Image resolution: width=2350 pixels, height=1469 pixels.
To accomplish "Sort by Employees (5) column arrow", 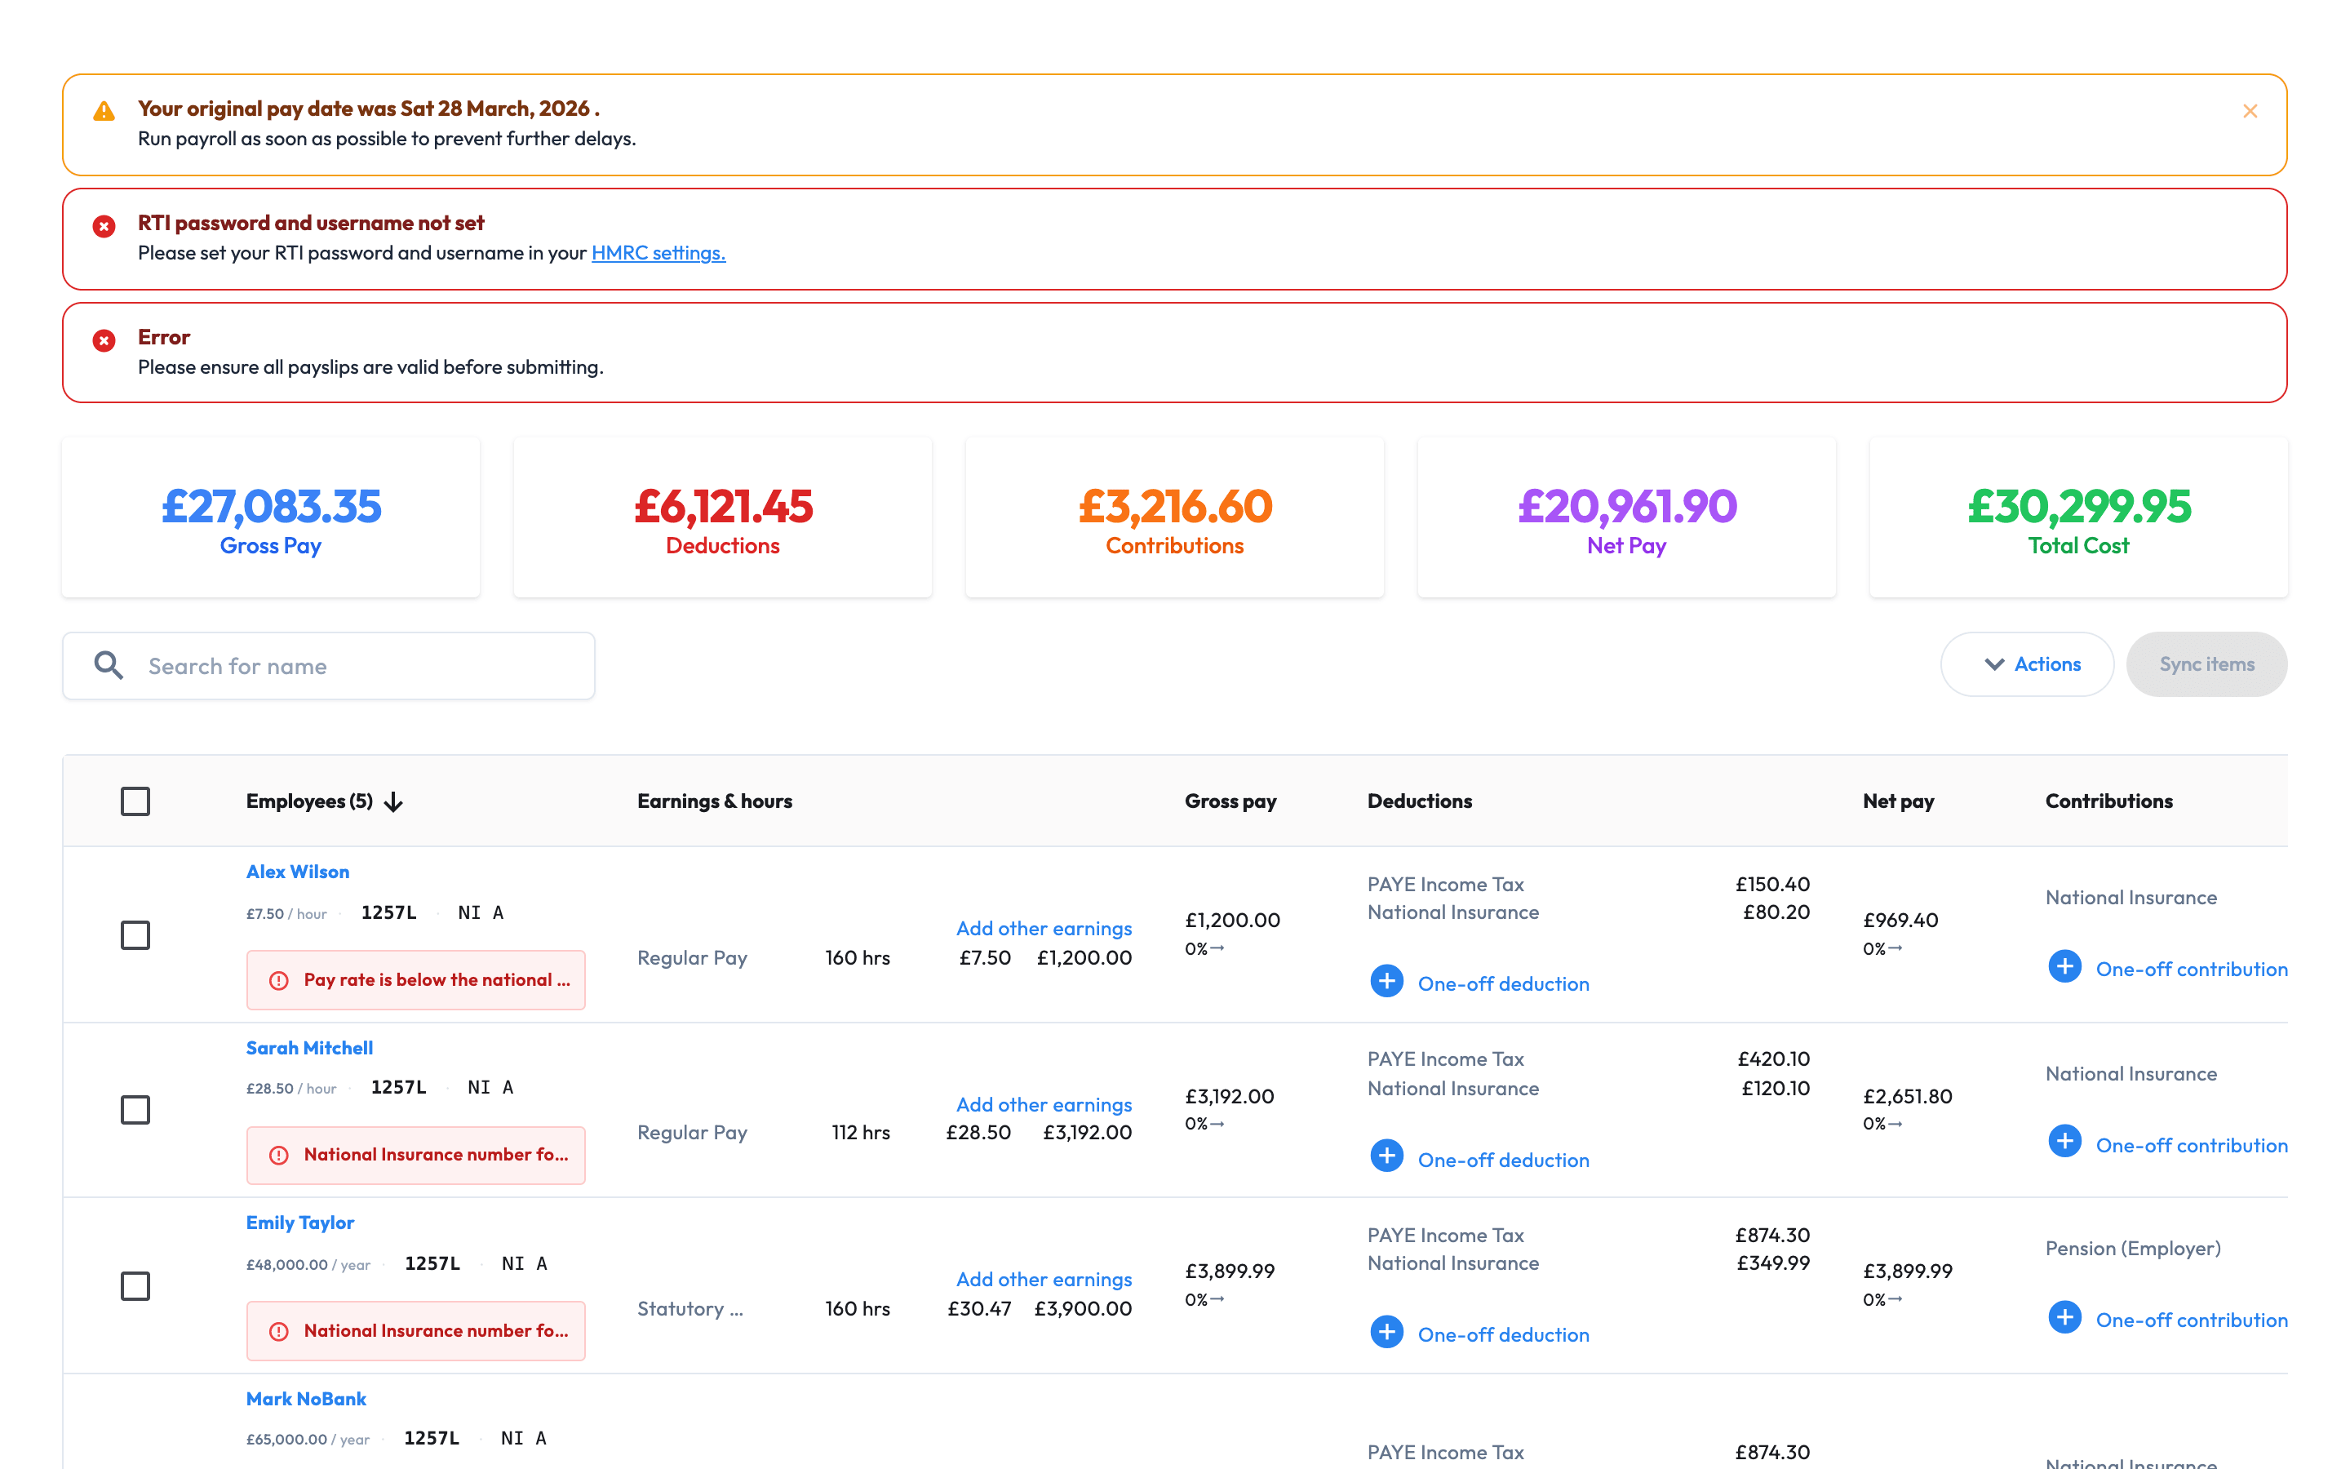I will click(x=393, y=801).
